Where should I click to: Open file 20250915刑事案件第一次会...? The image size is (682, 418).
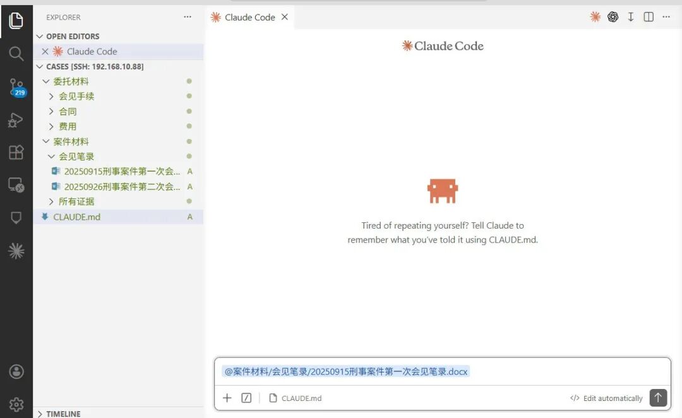(x=118, y=171)
